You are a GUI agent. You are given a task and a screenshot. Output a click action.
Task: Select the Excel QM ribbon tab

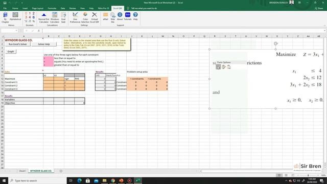(118, 8)
